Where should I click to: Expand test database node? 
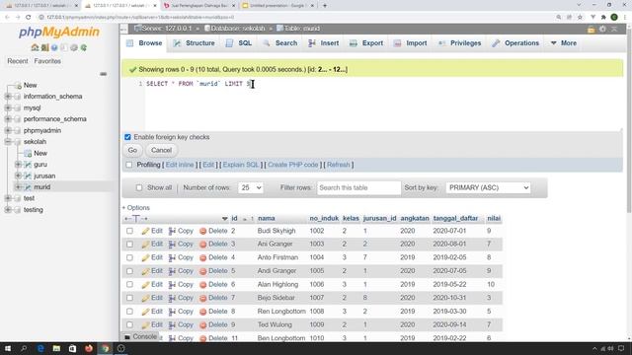(8, 198)
